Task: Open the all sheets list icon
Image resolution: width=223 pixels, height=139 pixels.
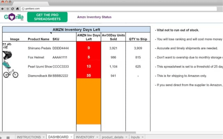Action: 8,138
